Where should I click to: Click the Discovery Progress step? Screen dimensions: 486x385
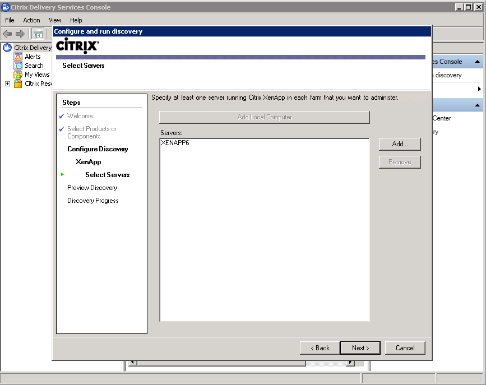(x=93, y=201)
